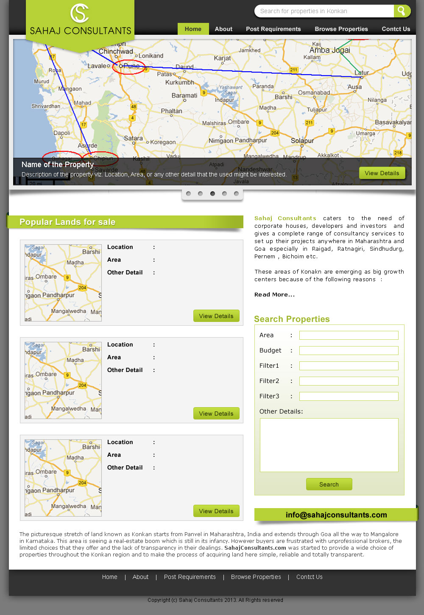Focus the Budget input field
The image size is (424, 615).
pyautogui.click(x=349, y=351)
